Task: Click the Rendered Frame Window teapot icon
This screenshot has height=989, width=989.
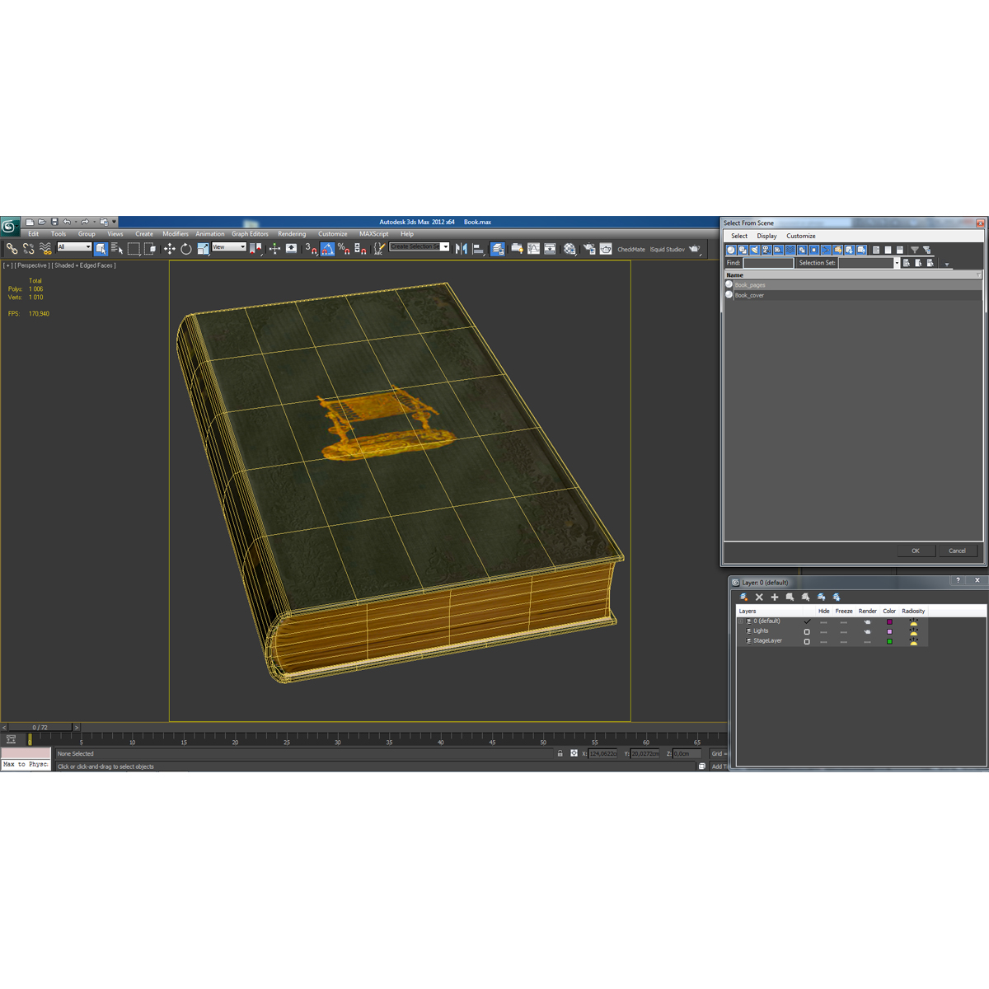Action: tap(606, 248)
